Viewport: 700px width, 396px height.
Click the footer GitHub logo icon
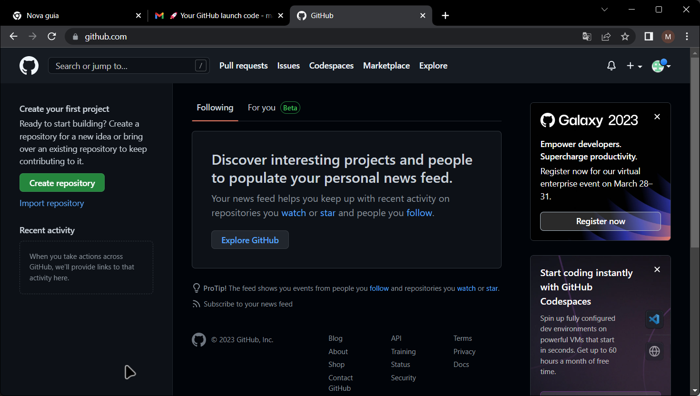tap(199, 339)
